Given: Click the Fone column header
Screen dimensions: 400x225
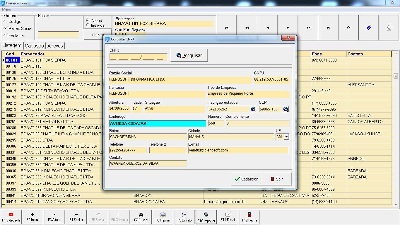Looking at the screenshot, I should click(329, 54).
